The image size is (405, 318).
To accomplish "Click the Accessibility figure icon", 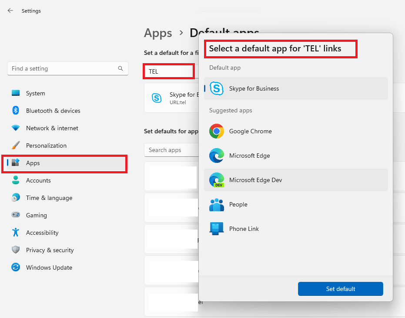I will point(16,232).
